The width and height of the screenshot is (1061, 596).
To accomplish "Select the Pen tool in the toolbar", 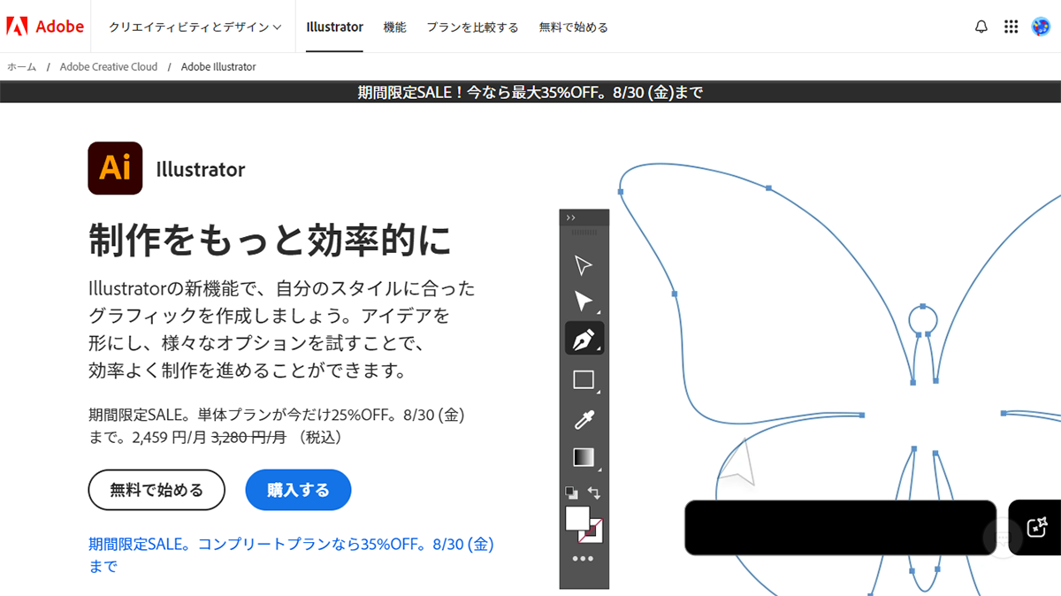I will [x=584, y=338].
